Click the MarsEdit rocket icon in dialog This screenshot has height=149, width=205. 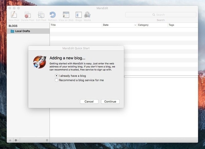[x=40, y=62]
